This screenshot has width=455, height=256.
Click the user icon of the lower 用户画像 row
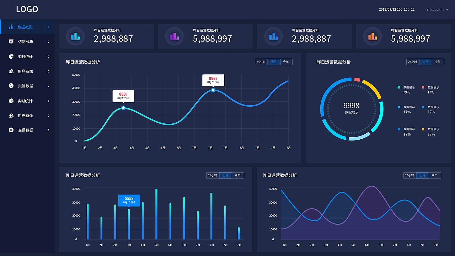tap(11, 116)
